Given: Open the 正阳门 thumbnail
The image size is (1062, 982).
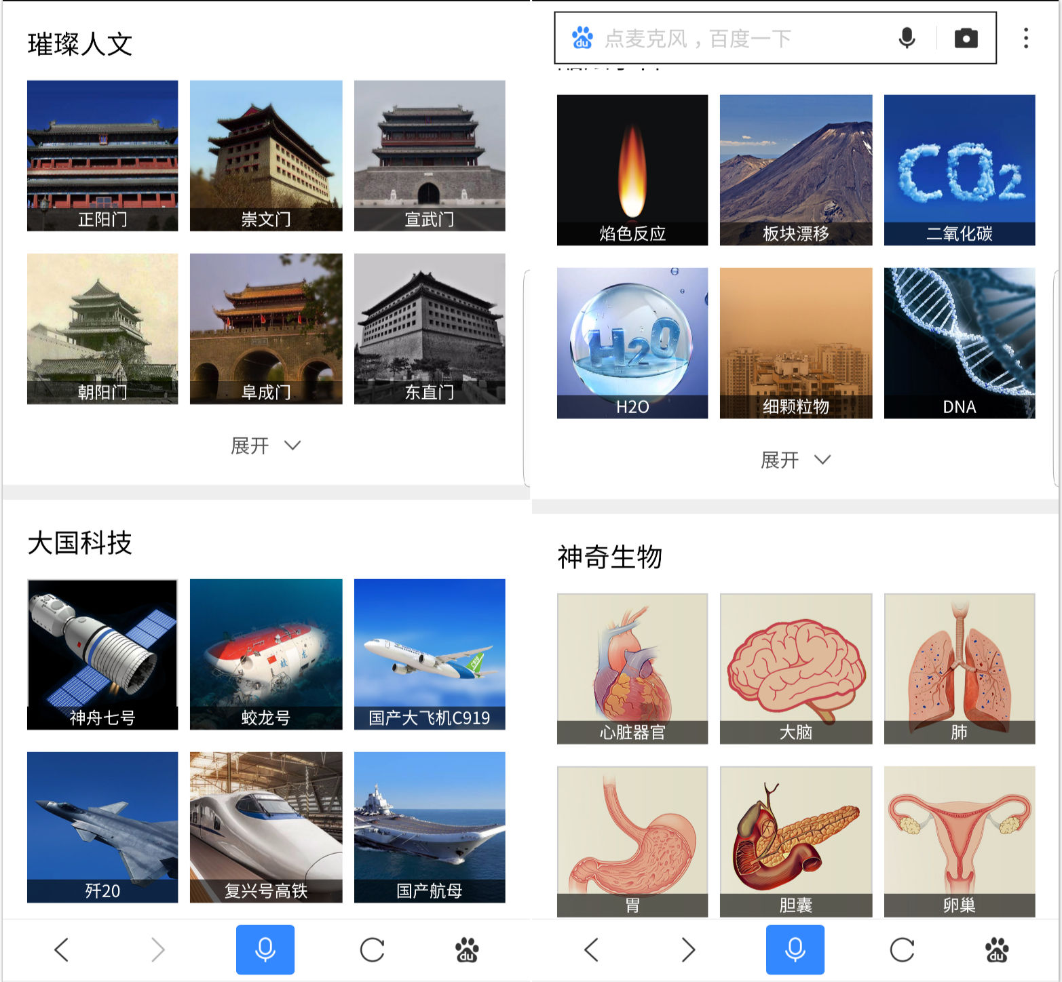Looking at the screenshot, I should [x=102, y=155].
